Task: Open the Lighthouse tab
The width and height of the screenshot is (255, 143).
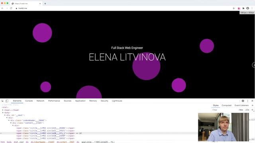Action: [x=117, y=101]
